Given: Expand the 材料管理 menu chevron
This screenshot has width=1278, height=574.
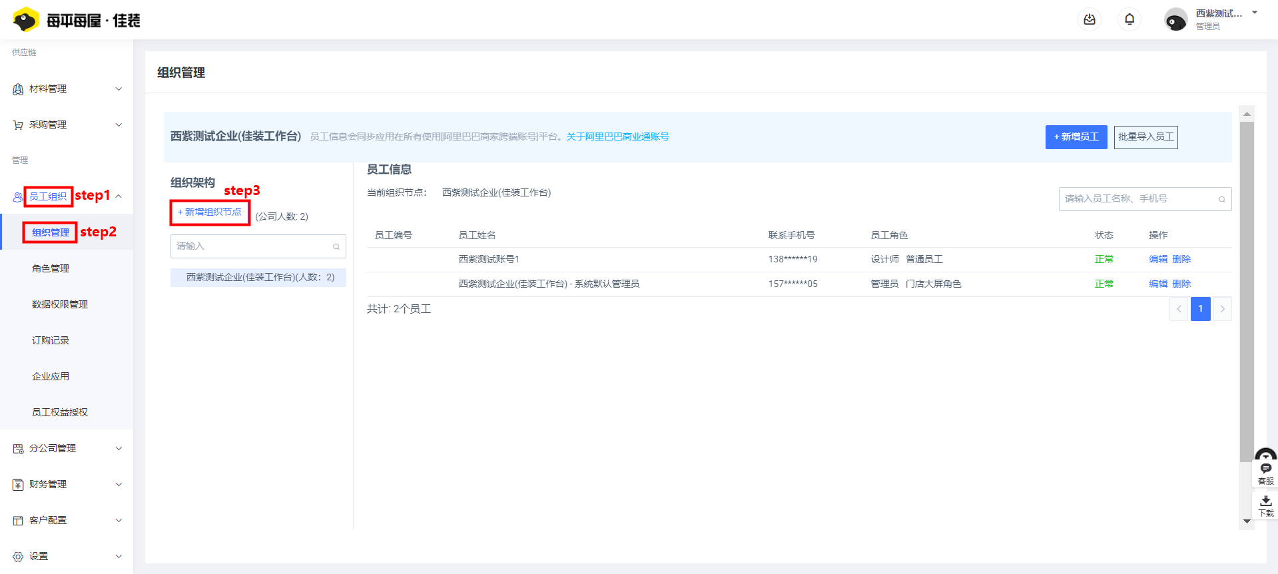Looking at the screenshot, I should pyautogui.click(x=119, y=89).
